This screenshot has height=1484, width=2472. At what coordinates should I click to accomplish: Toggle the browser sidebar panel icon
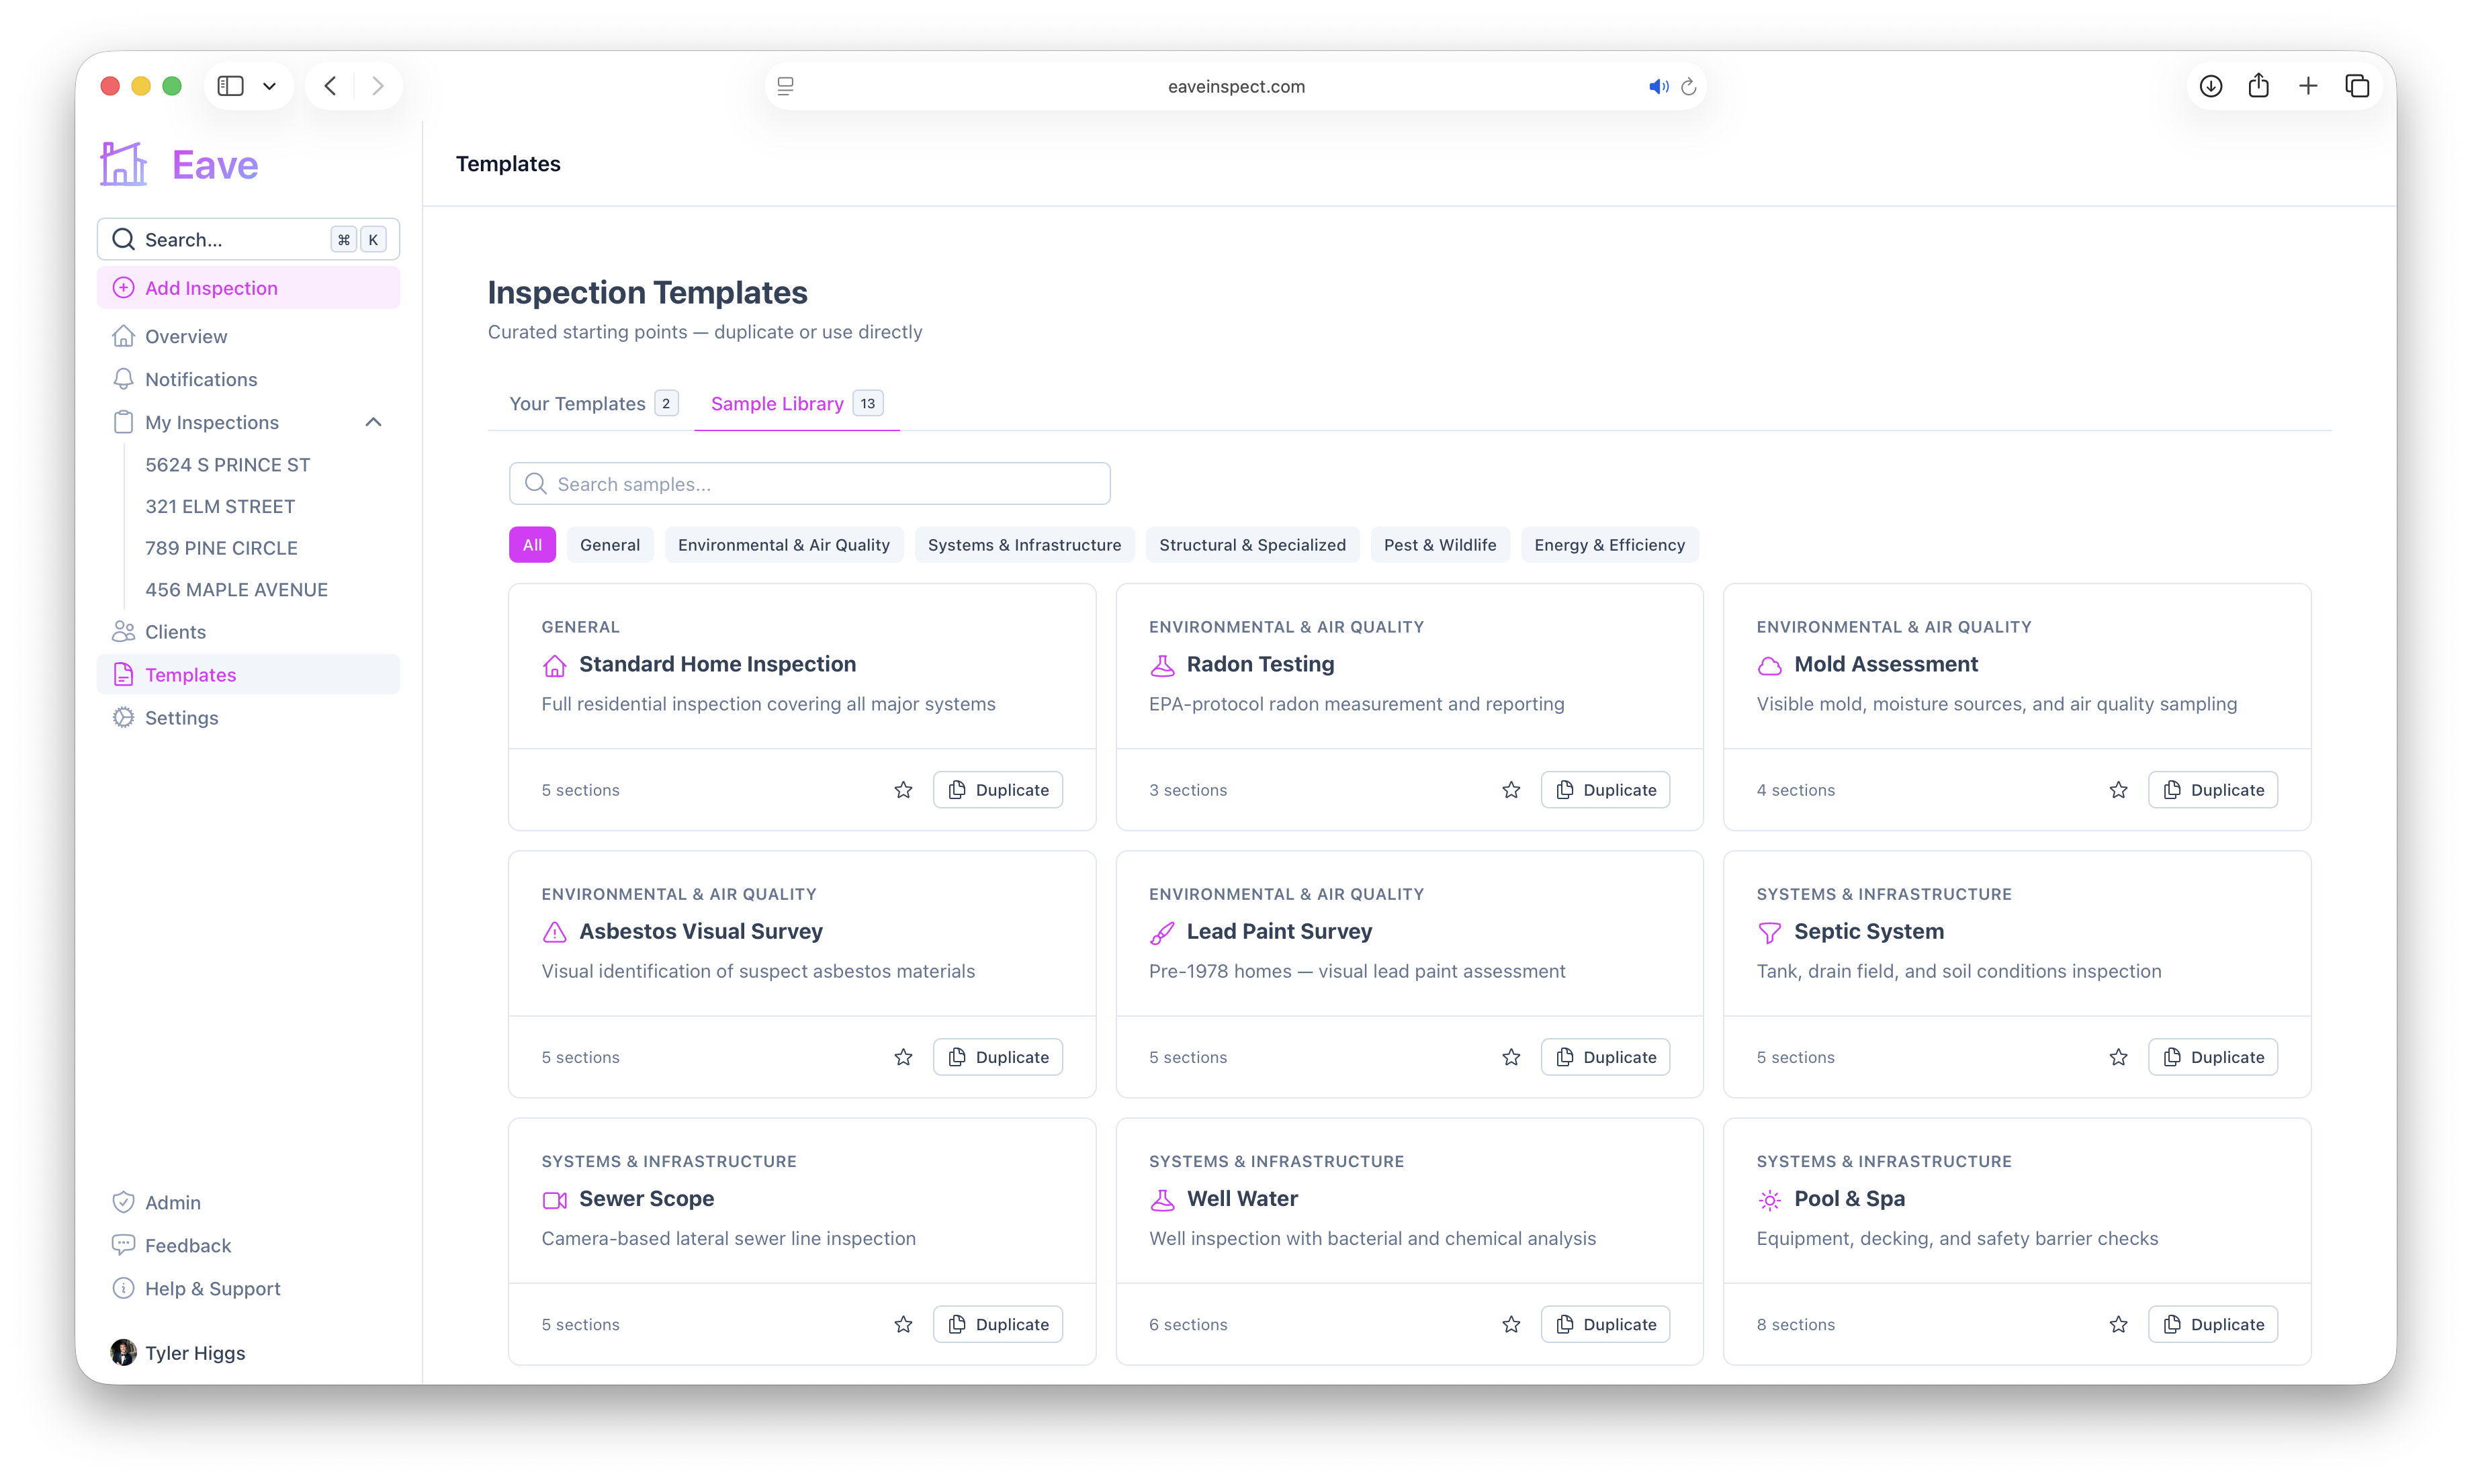(231, 86)
